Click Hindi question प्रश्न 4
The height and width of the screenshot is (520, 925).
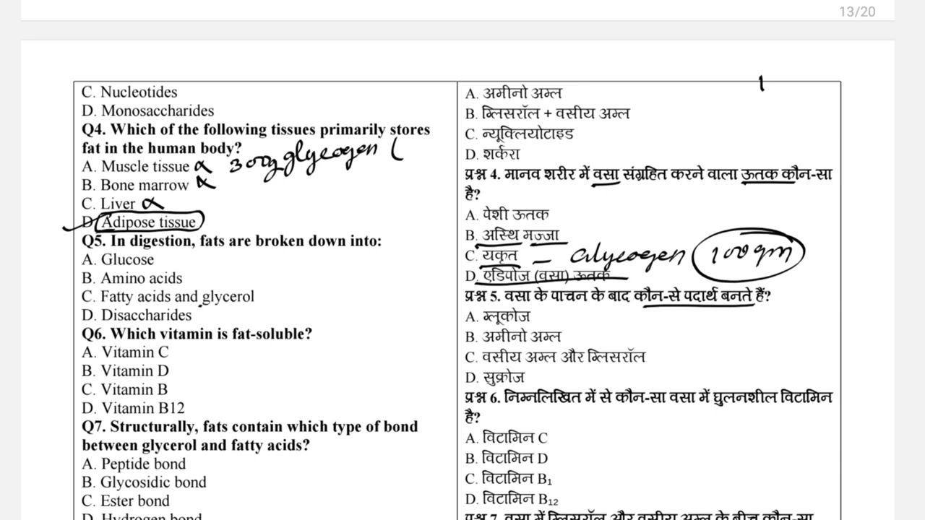pyautogui.click(x=648, y=184)
